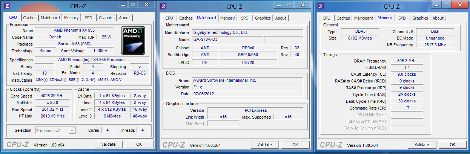Click the Name field showing AMD Phenom II X4 955

point(74,30)
